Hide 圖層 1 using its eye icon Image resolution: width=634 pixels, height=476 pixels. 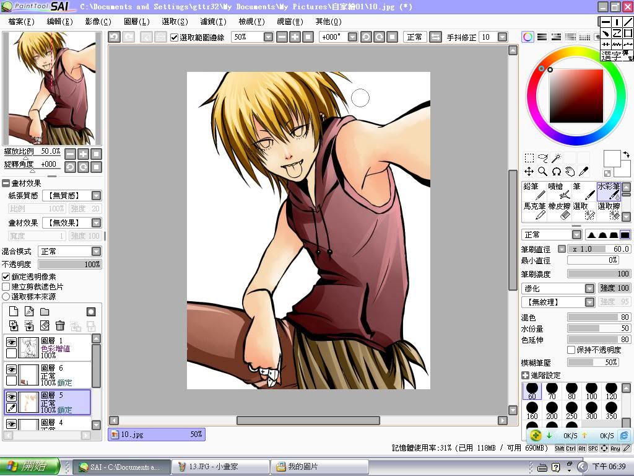click(x=11, y=342)
